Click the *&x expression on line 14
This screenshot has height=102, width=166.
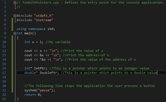click(43, 59)
